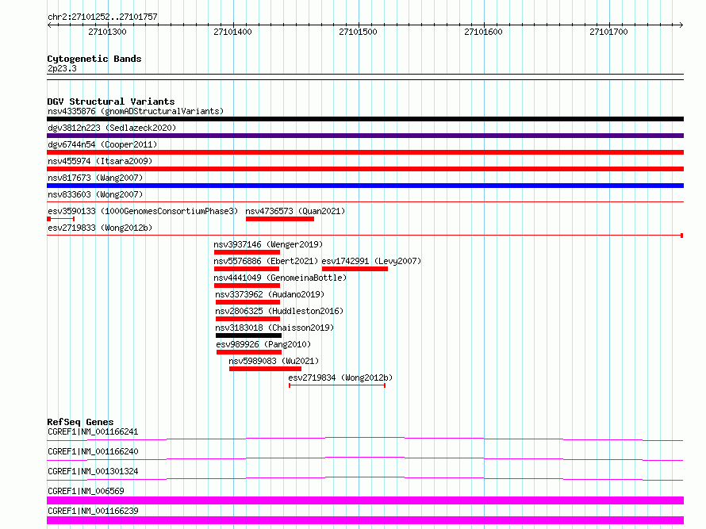
Task: Open CGREF1|NM_001166240 transcript label
Action: 93,451
